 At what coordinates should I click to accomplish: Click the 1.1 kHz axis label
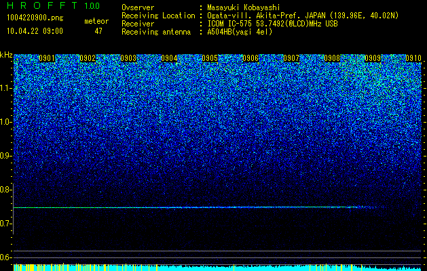click(x=6, y=88)
